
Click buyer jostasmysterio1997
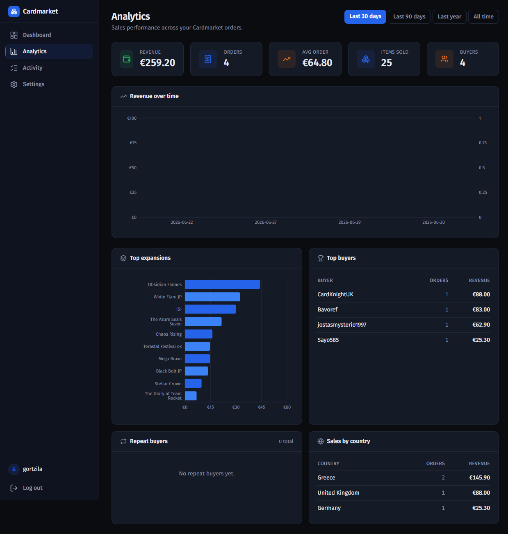[342, 325]
